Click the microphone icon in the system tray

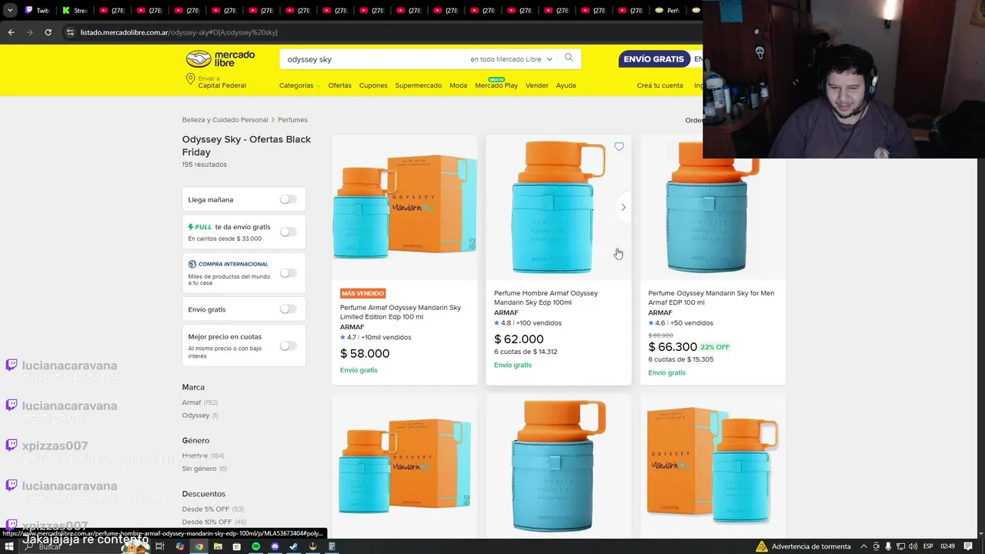[887, 546]
